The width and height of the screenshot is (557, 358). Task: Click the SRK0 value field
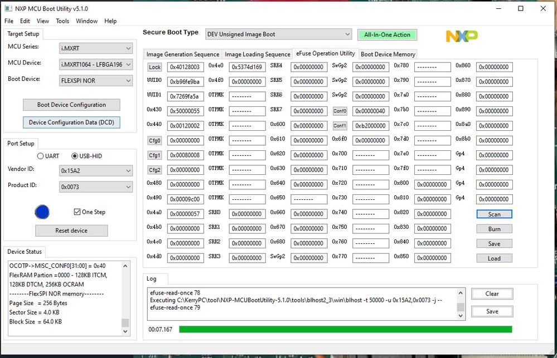pos(247,214)
